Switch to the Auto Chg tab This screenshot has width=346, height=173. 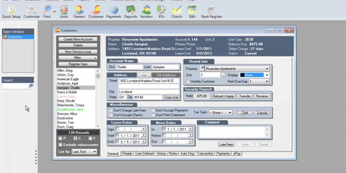click(x=187, y=153)
